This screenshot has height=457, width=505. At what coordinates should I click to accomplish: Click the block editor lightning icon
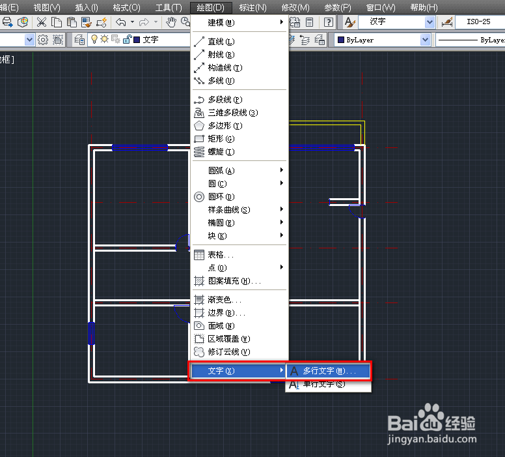[102, 22]
